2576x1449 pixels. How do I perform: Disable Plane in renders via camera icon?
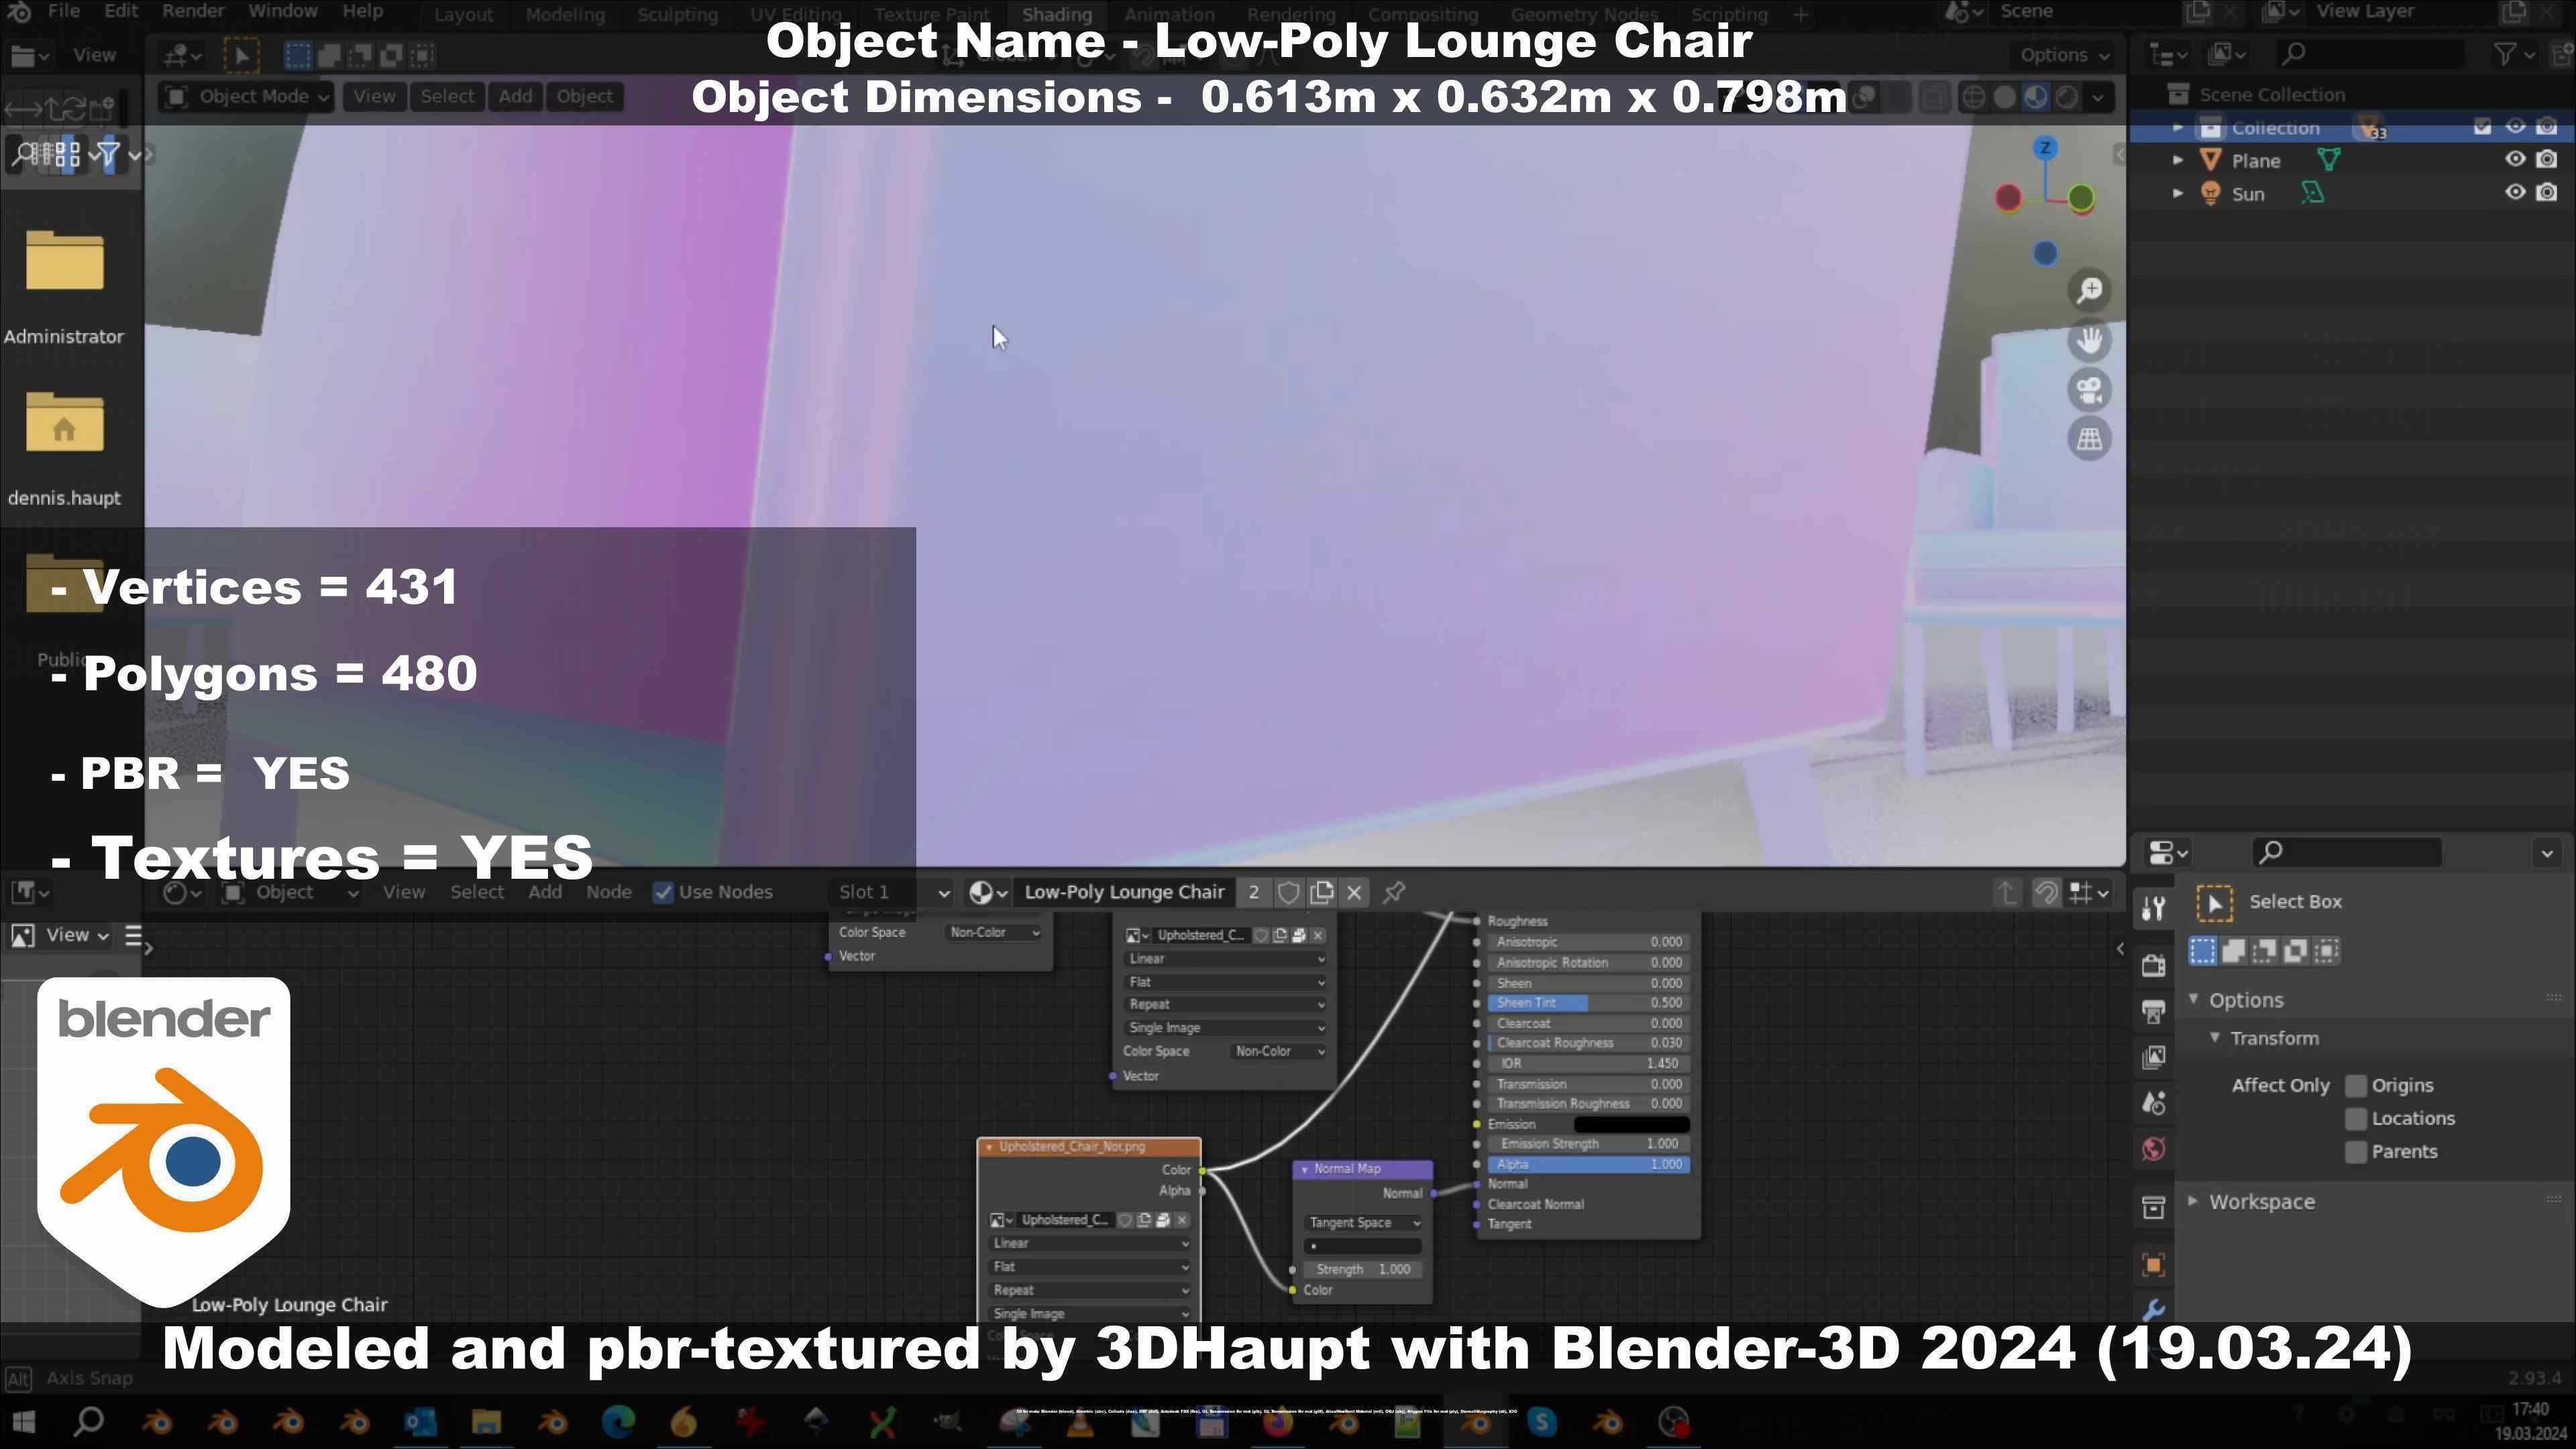[x=2547, y=160]
